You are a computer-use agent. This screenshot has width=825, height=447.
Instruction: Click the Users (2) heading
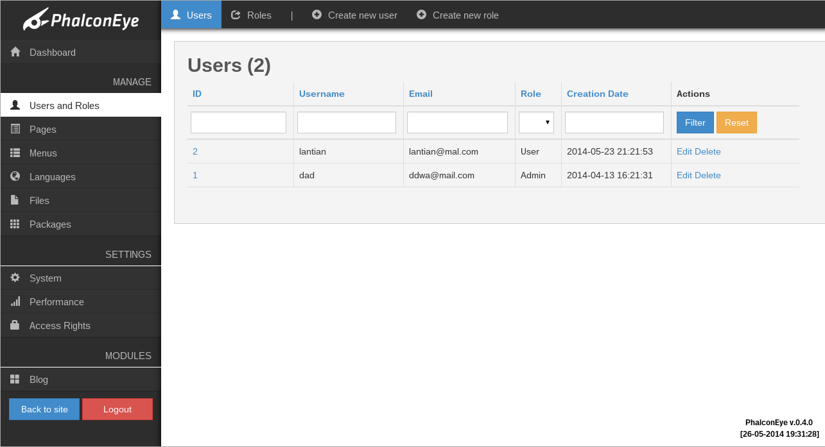[x=229, y=65]
